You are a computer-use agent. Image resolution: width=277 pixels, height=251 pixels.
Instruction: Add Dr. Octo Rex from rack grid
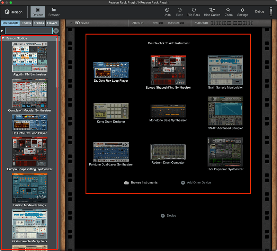click(111, 70)
